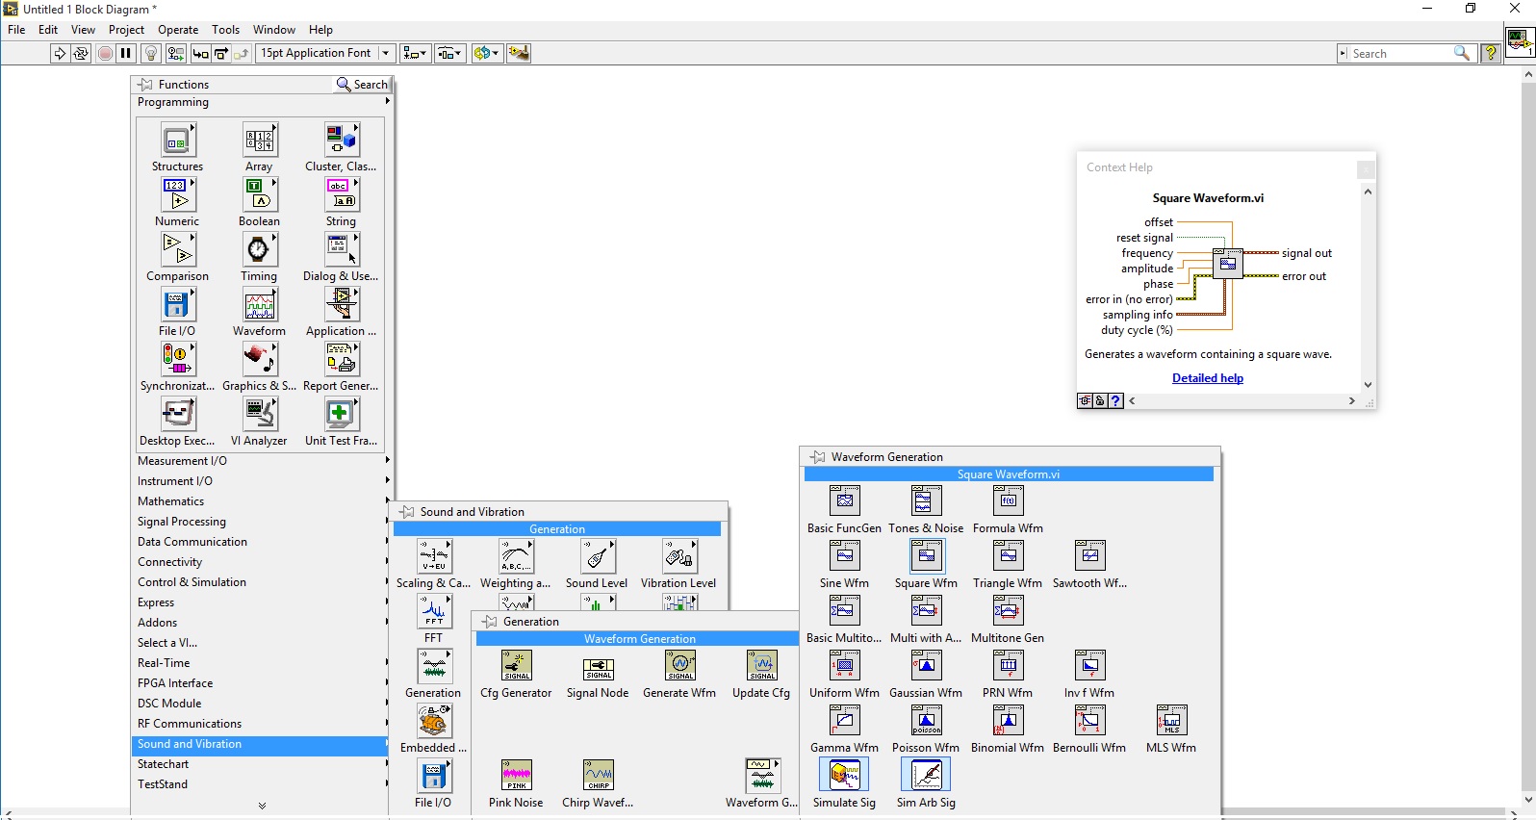Click the Run arrow button
Viewport: 1536px width, 820px height.
60,53
